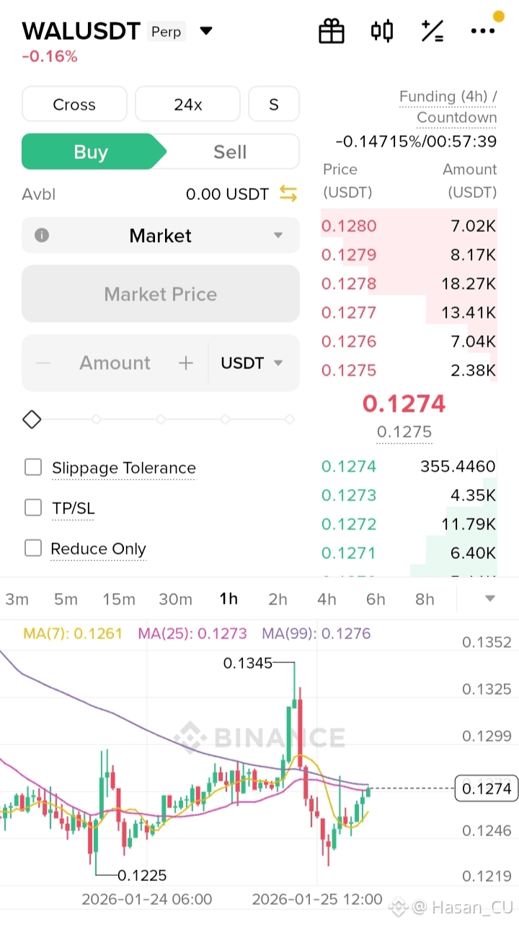
Task: Tap the USDT transfer arrows icon
Action: tap(288, 194)
